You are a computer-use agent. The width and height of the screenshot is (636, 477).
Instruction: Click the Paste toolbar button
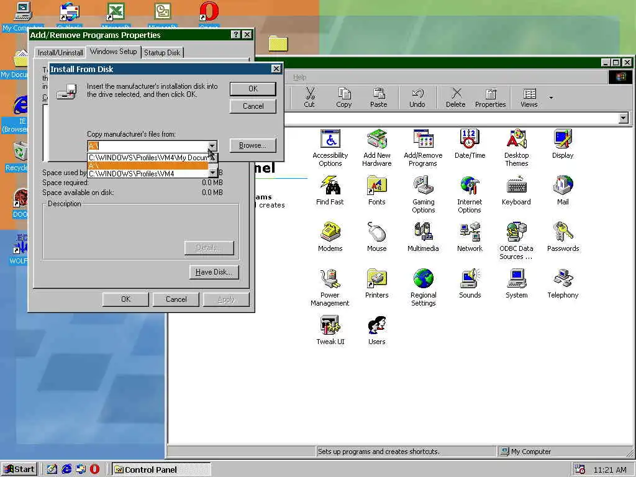[x=378, y=98]
